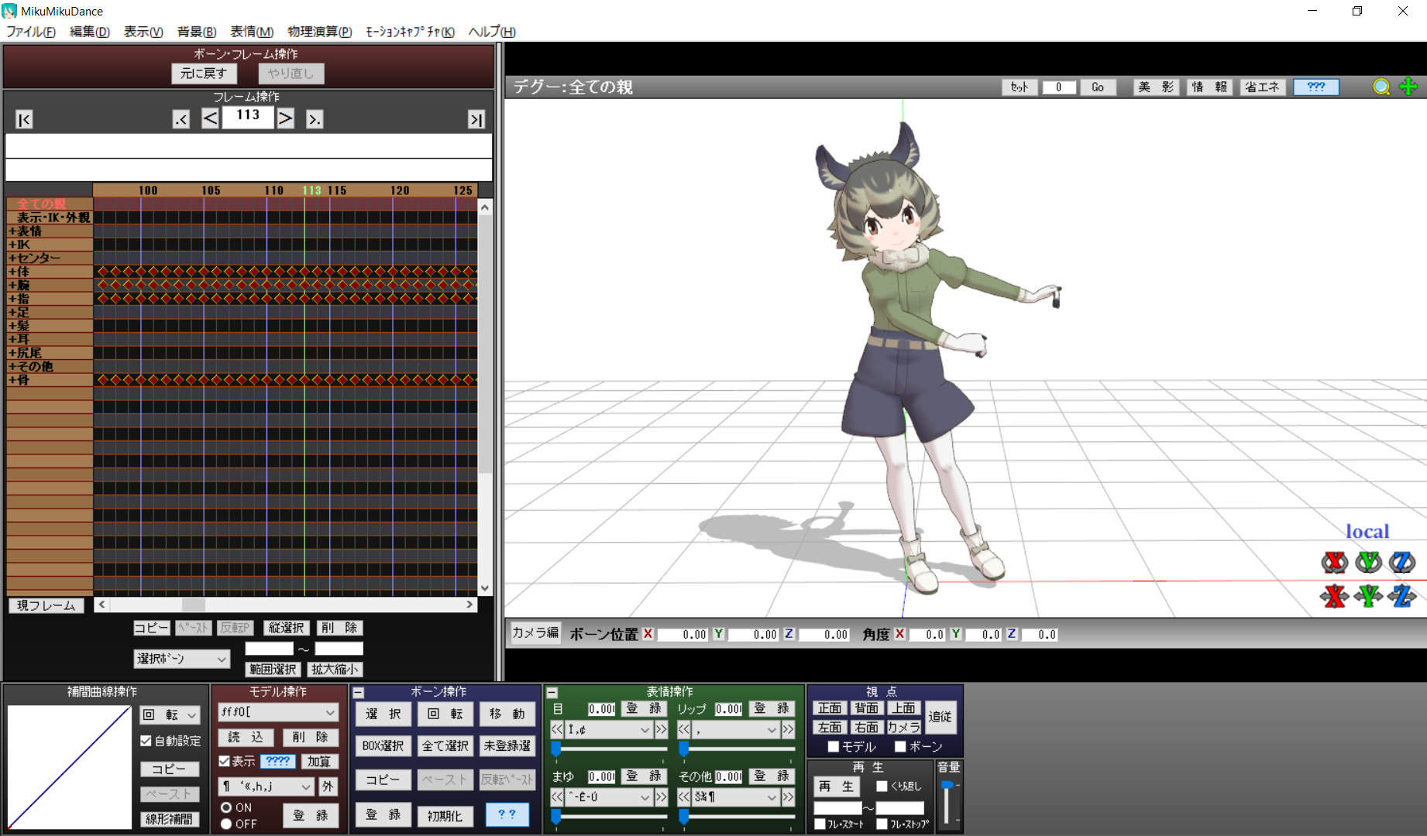Open the 選択ボーン dropdown
This screenshot has height=836, width=1427.
click(x=181, y=659)
